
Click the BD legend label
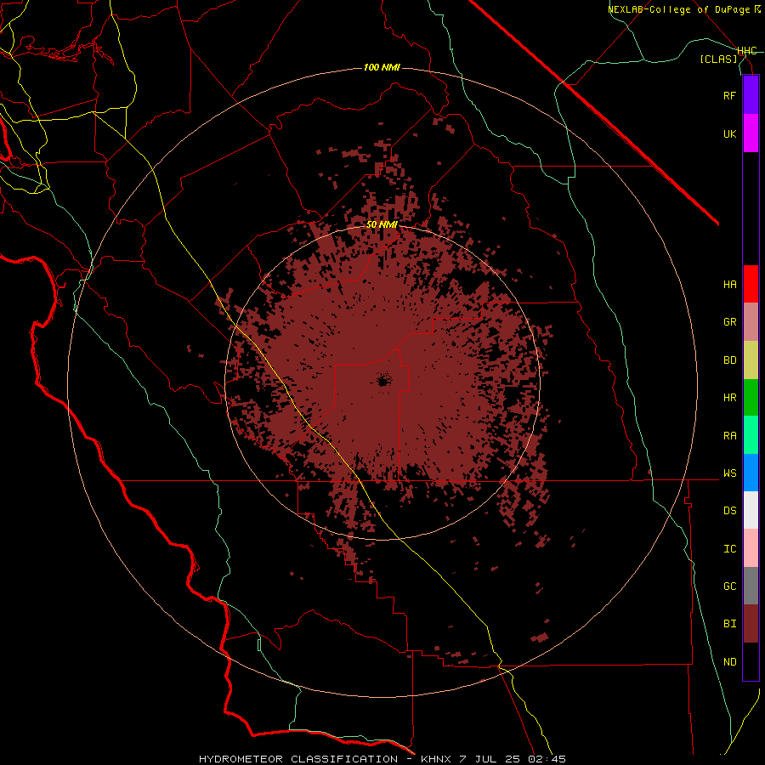pos(730,360)
